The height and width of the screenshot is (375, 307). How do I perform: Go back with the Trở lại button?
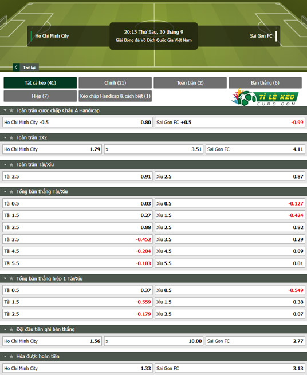point(26,68)
